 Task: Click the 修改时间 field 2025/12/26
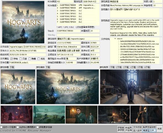tap(28, 55)
